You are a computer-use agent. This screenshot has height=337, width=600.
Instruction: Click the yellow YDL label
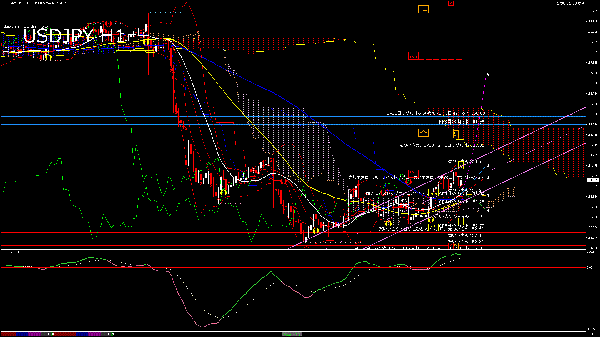coord(433,226)
